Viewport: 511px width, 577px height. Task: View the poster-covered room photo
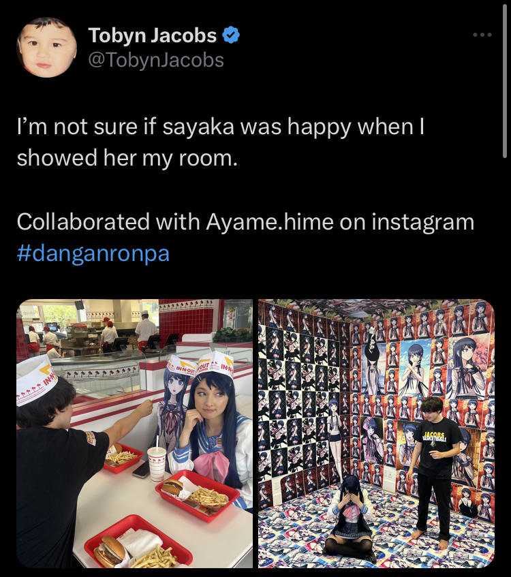(376, 433)
